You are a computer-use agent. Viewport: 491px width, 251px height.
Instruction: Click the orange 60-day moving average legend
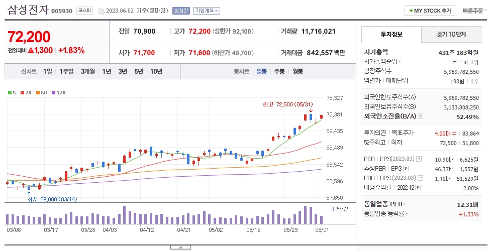pyautogui.click(x=41, y=93)
